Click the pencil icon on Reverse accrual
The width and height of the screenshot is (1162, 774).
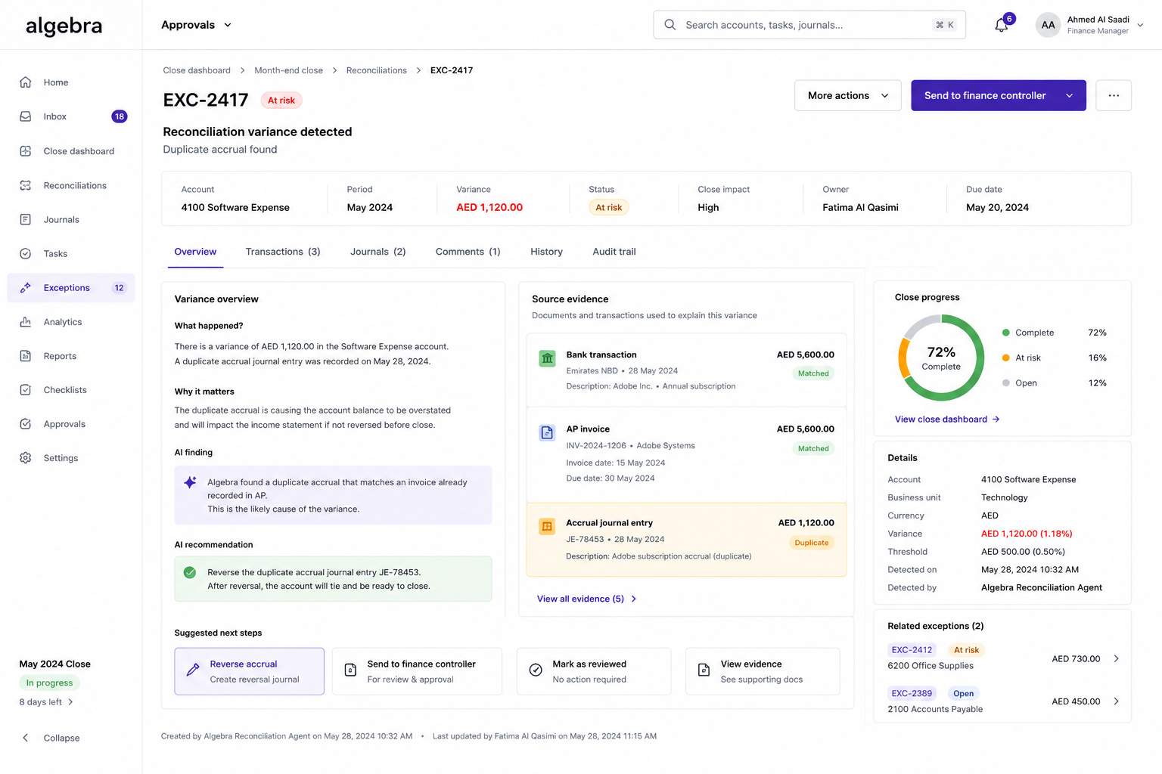coord(193,670)
